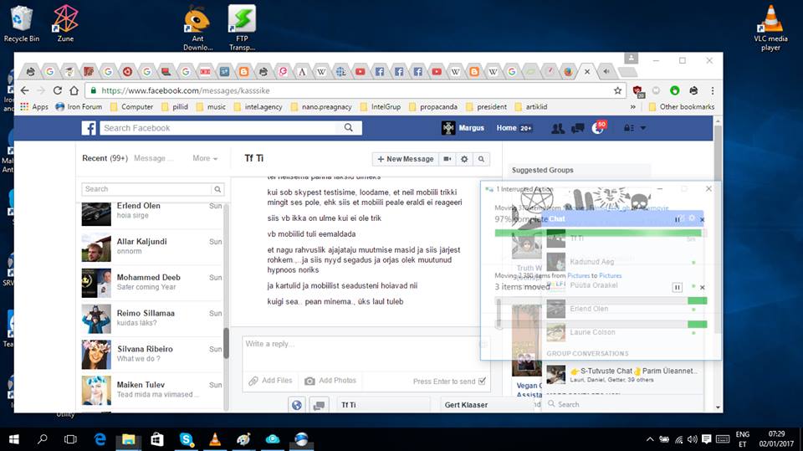Open VLC media player desktop shortcut
The width and height of the screenshot is (803, 451).
770,28
